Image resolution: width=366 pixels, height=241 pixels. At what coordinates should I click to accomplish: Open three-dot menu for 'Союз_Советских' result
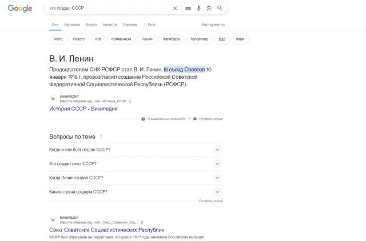tap(142, 222)
